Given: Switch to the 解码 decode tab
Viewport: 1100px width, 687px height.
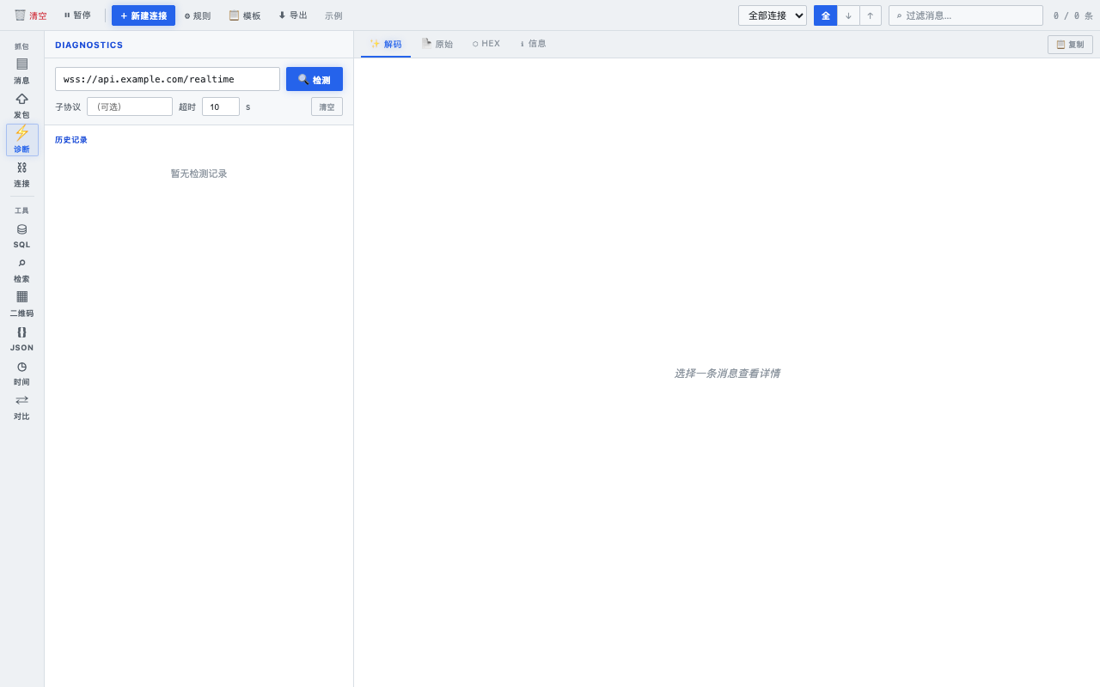Looking at the screenshot, I should coord(386,44).
